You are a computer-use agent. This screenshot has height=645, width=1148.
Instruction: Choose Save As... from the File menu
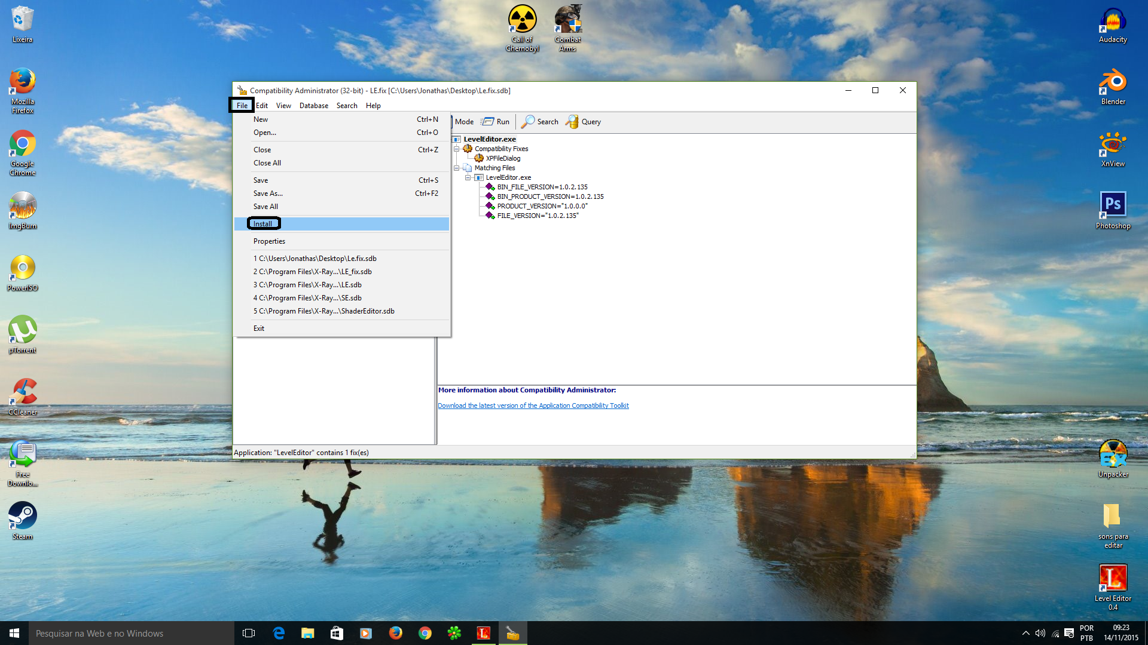click(341, 193)
